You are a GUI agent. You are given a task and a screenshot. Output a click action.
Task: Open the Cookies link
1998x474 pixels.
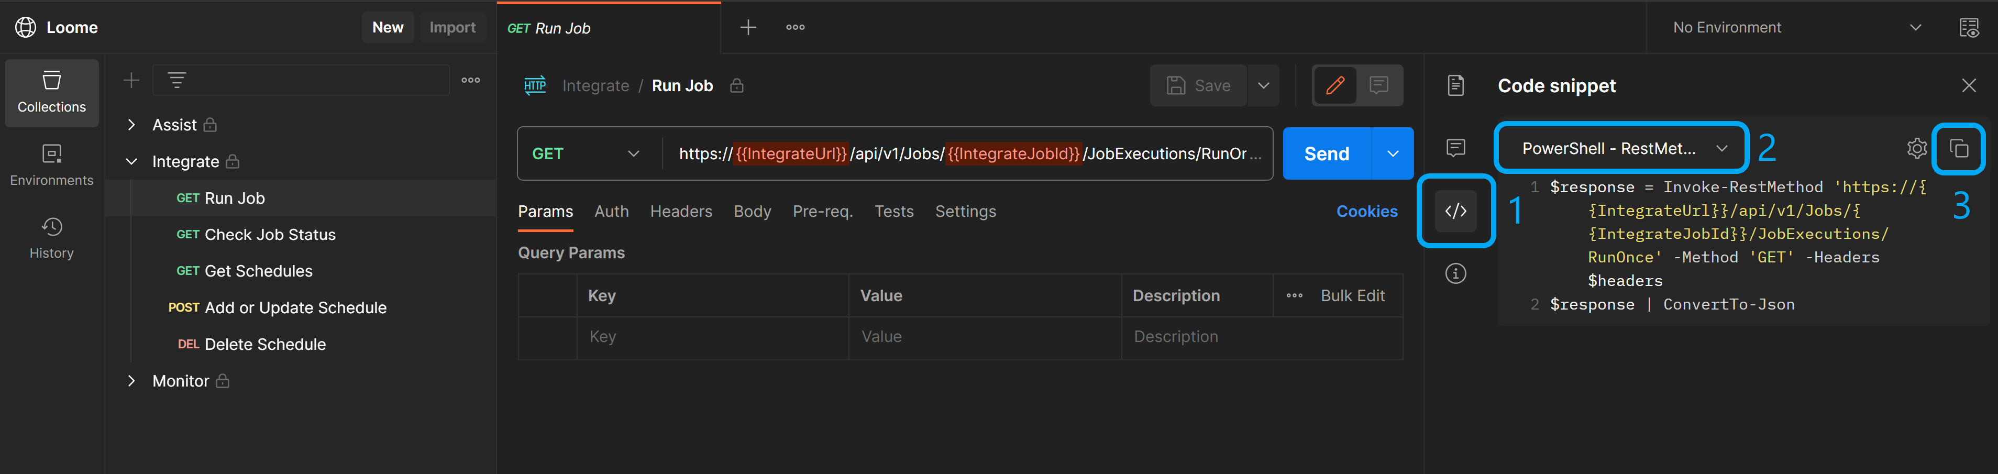1366,211
